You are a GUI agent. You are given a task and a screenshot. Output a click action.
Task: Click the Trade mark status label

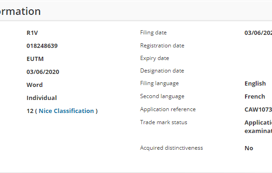point(164,122)
